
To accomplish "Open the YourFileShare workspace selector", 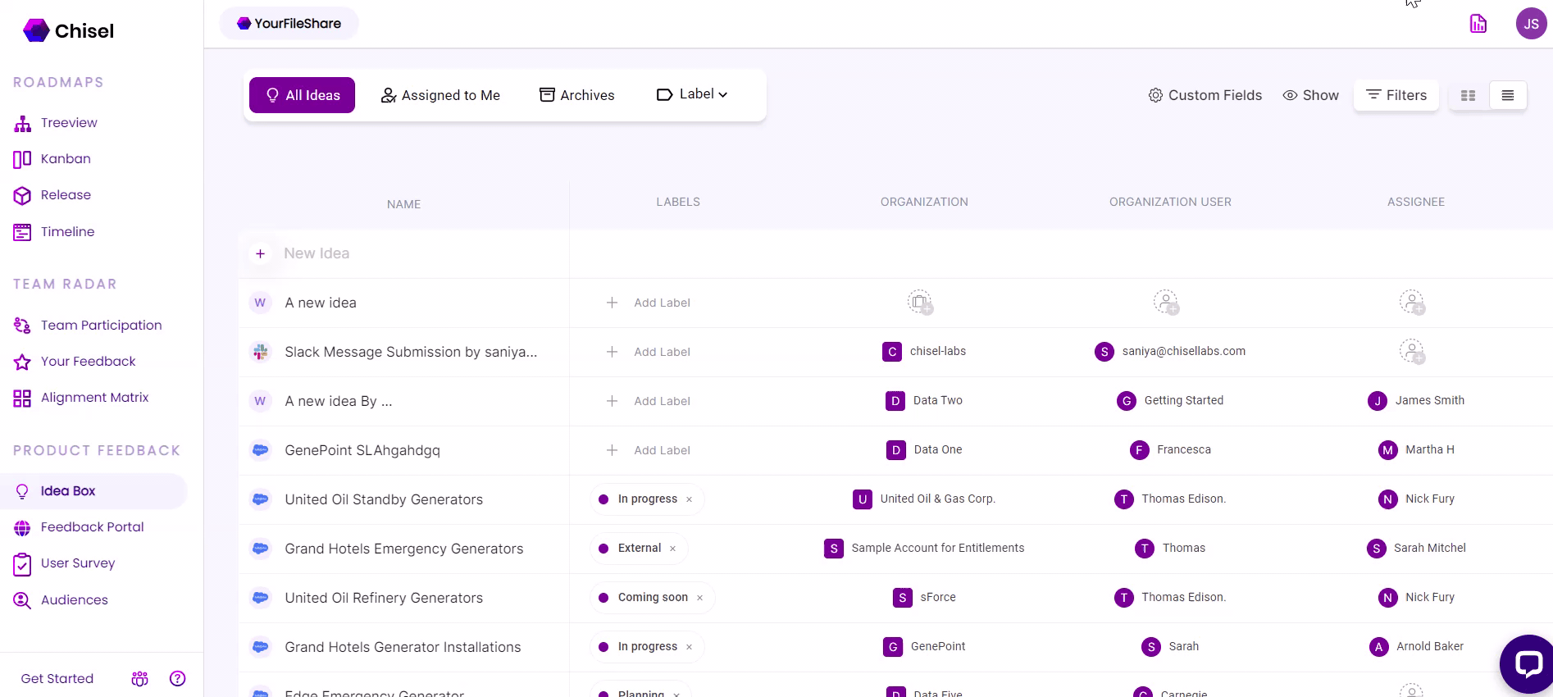I will (x=289, y=24).
